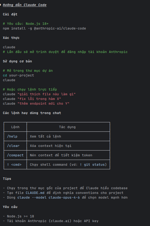Click the "thêm endpoint mới cho Y" command

36,104
